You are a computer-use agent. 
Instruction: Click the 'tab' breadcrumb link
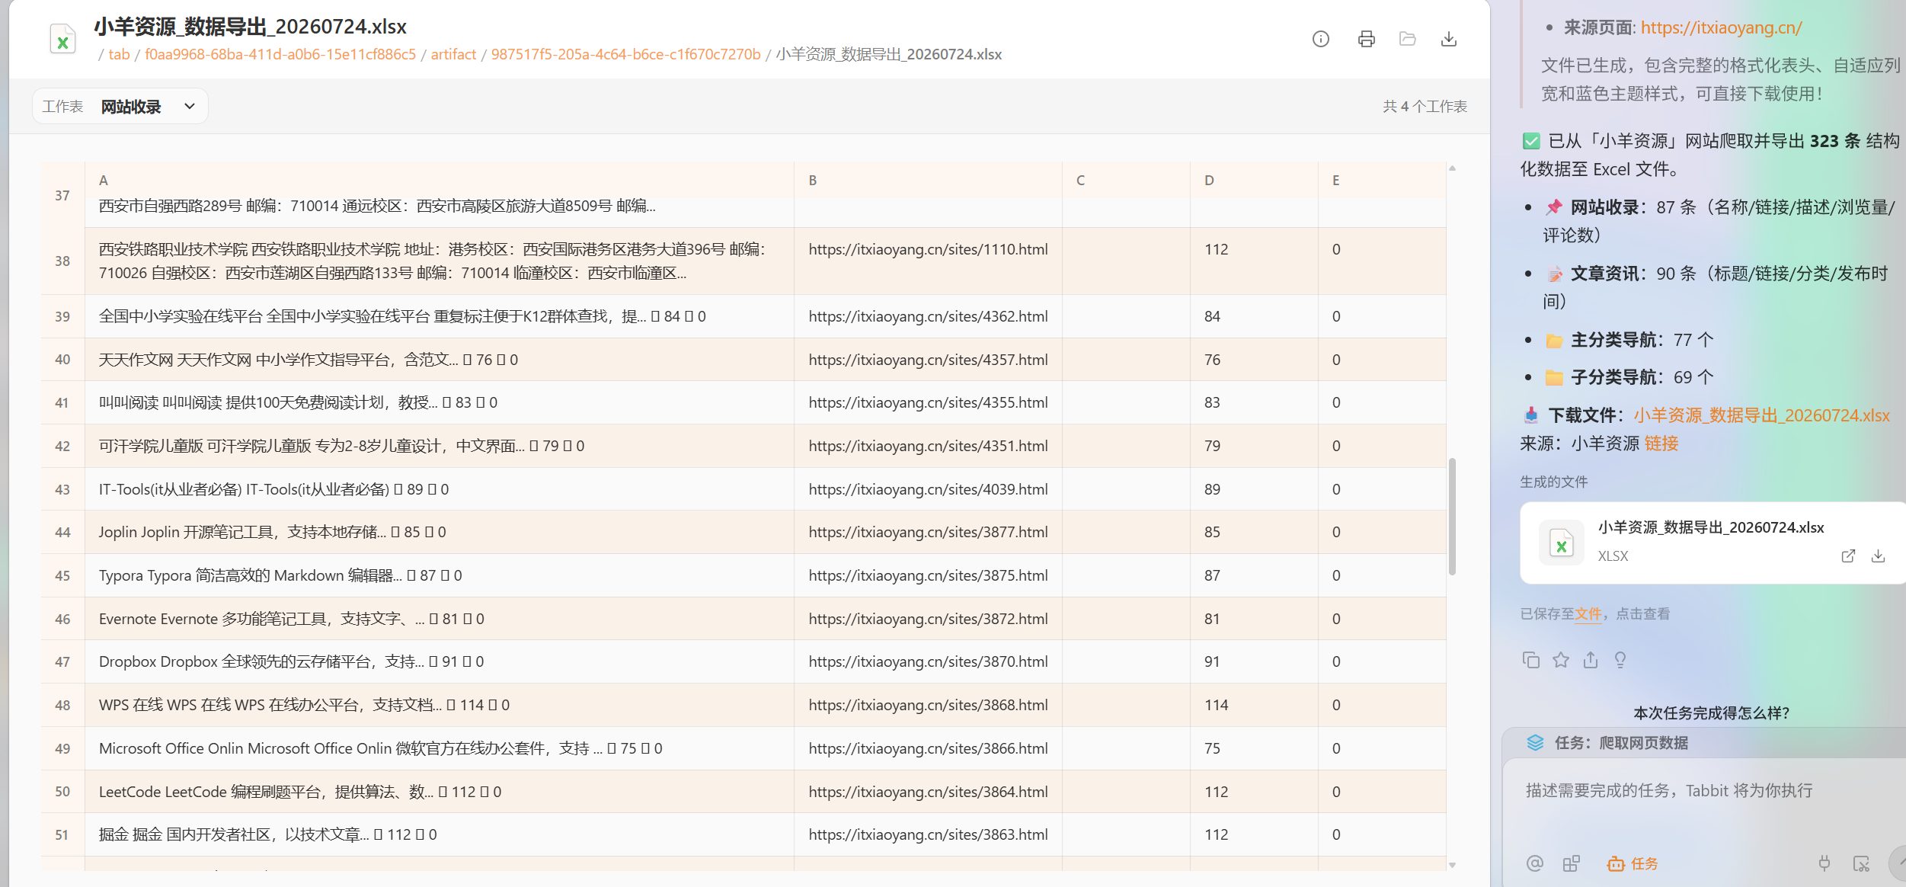tap(119, 54)
